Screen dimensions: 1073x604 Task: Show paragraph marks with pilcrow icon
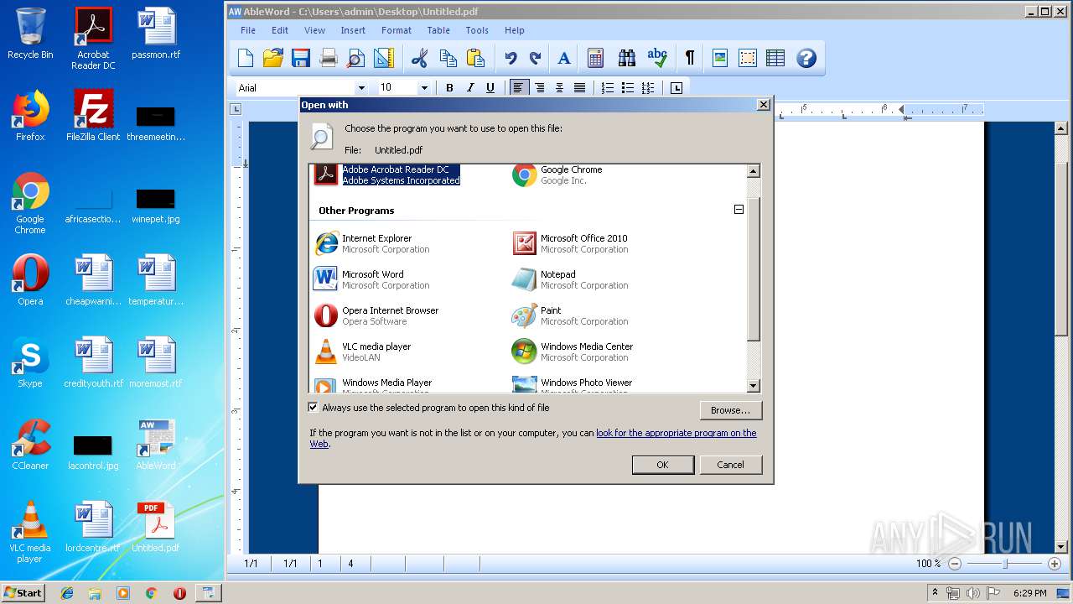[x=689, y=58]
